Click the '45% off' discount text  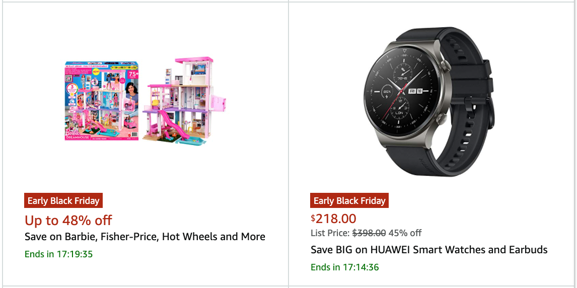pos(405,233)
